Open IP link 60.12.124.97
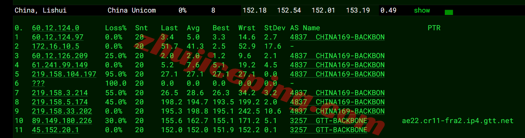The image size is (525, 138). tap(58, 37)
